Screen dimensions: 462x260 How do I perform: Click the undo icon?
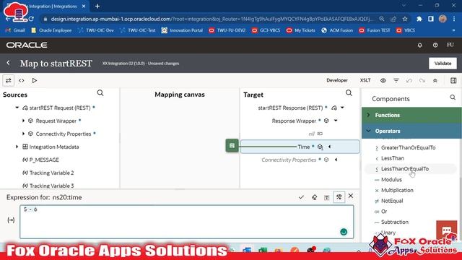(x=409, y=80)
